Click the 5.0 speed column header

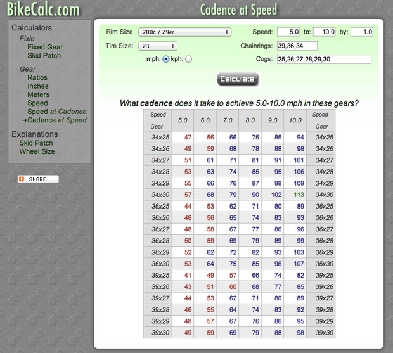[x=183, y=120]
